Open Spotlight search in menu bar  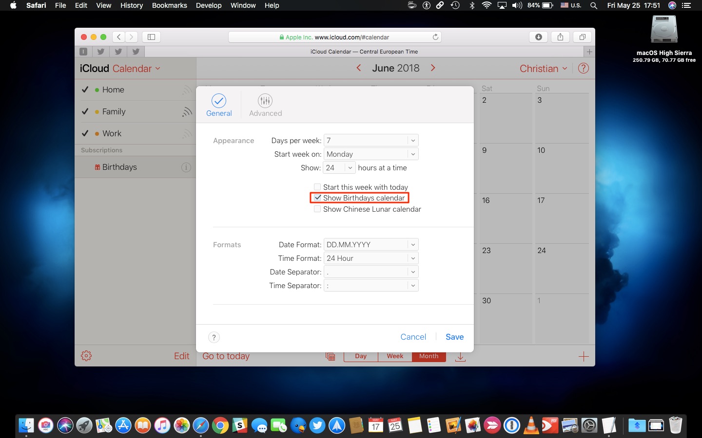coord(593,5)
